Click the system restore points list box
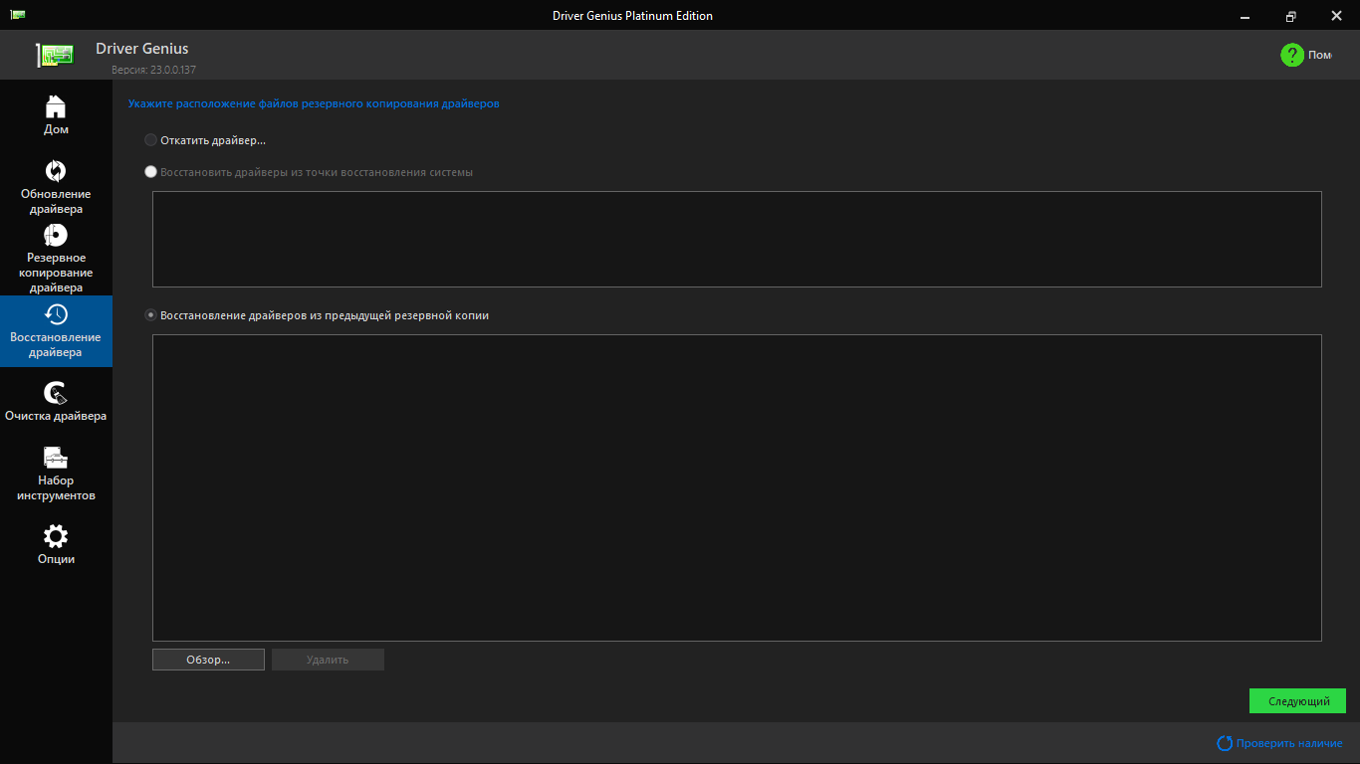The image size is (1360, 764). [x=737, y=239]
